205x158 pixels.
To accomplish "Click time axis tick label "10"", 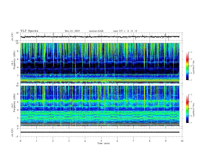I will tap(182, 141).
